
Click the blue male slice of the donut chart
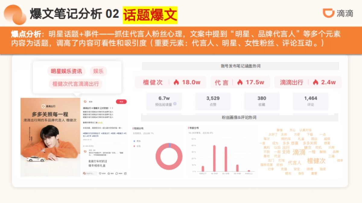pyautogui.click(x=170, y=145)
